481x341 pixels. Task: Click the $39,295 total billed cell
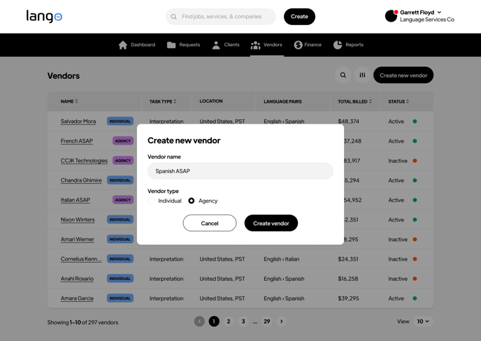pos(348,298)
